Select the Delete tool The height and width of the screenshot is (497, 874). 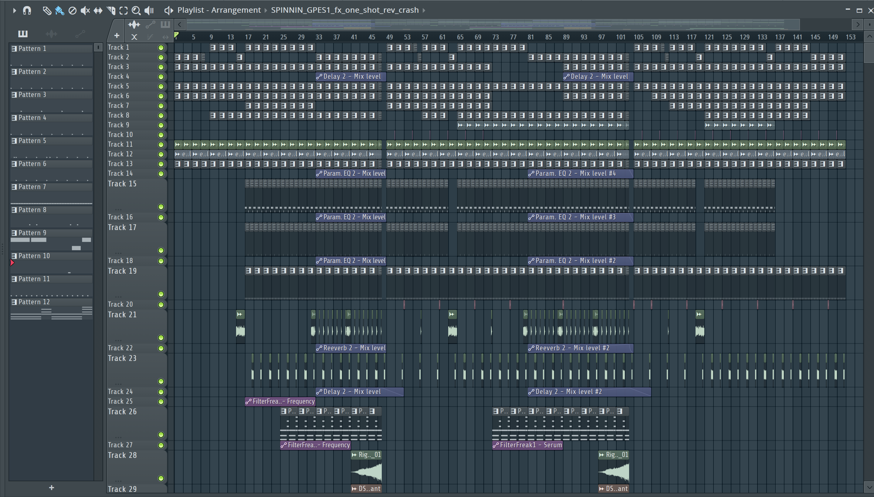(x=73, y=11)
